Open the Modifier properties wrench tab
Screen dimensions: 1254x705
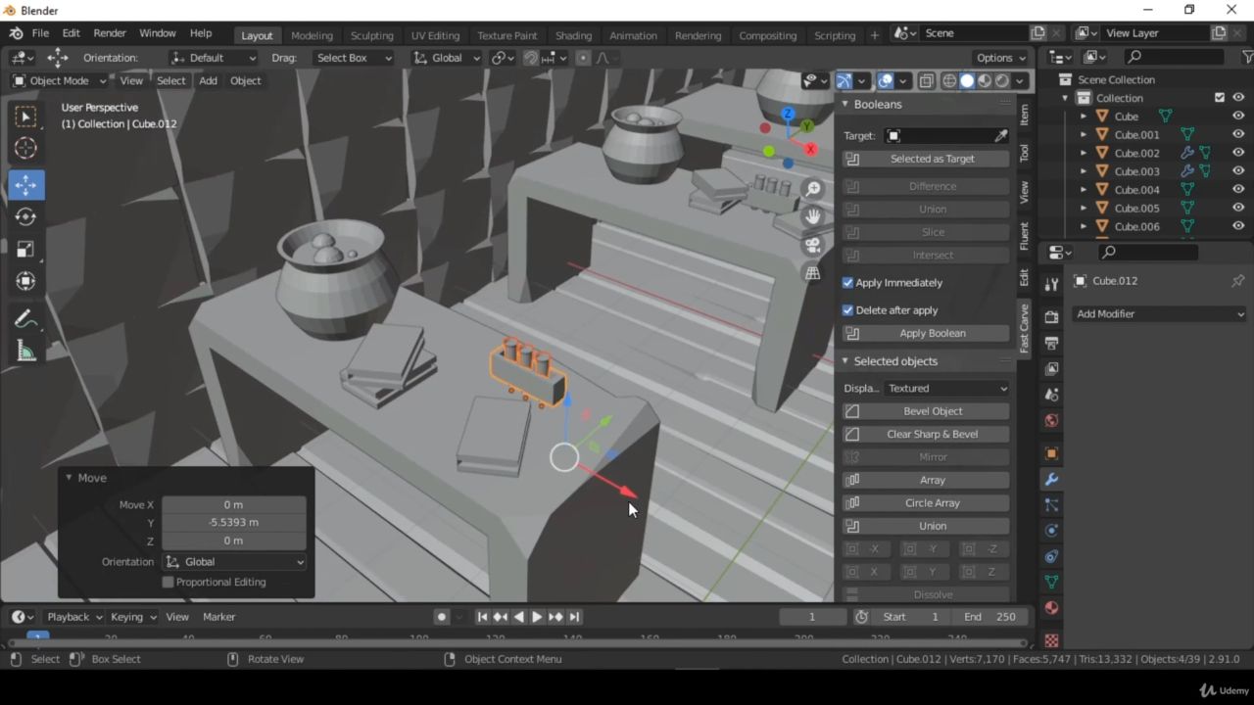coord(1051,480)
